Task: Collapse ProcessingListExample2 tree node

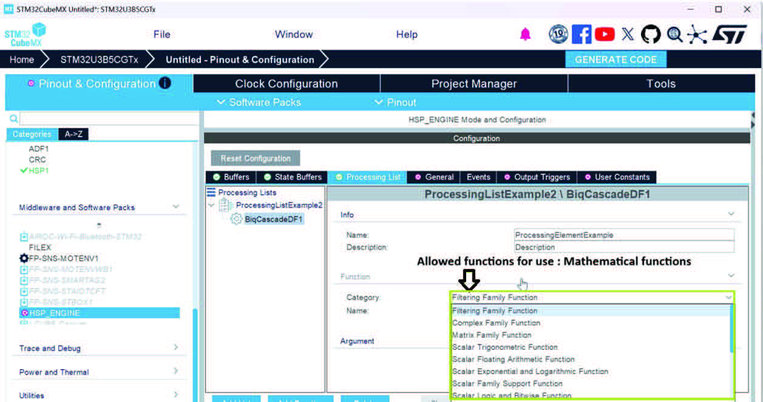Action: (211, 205)
